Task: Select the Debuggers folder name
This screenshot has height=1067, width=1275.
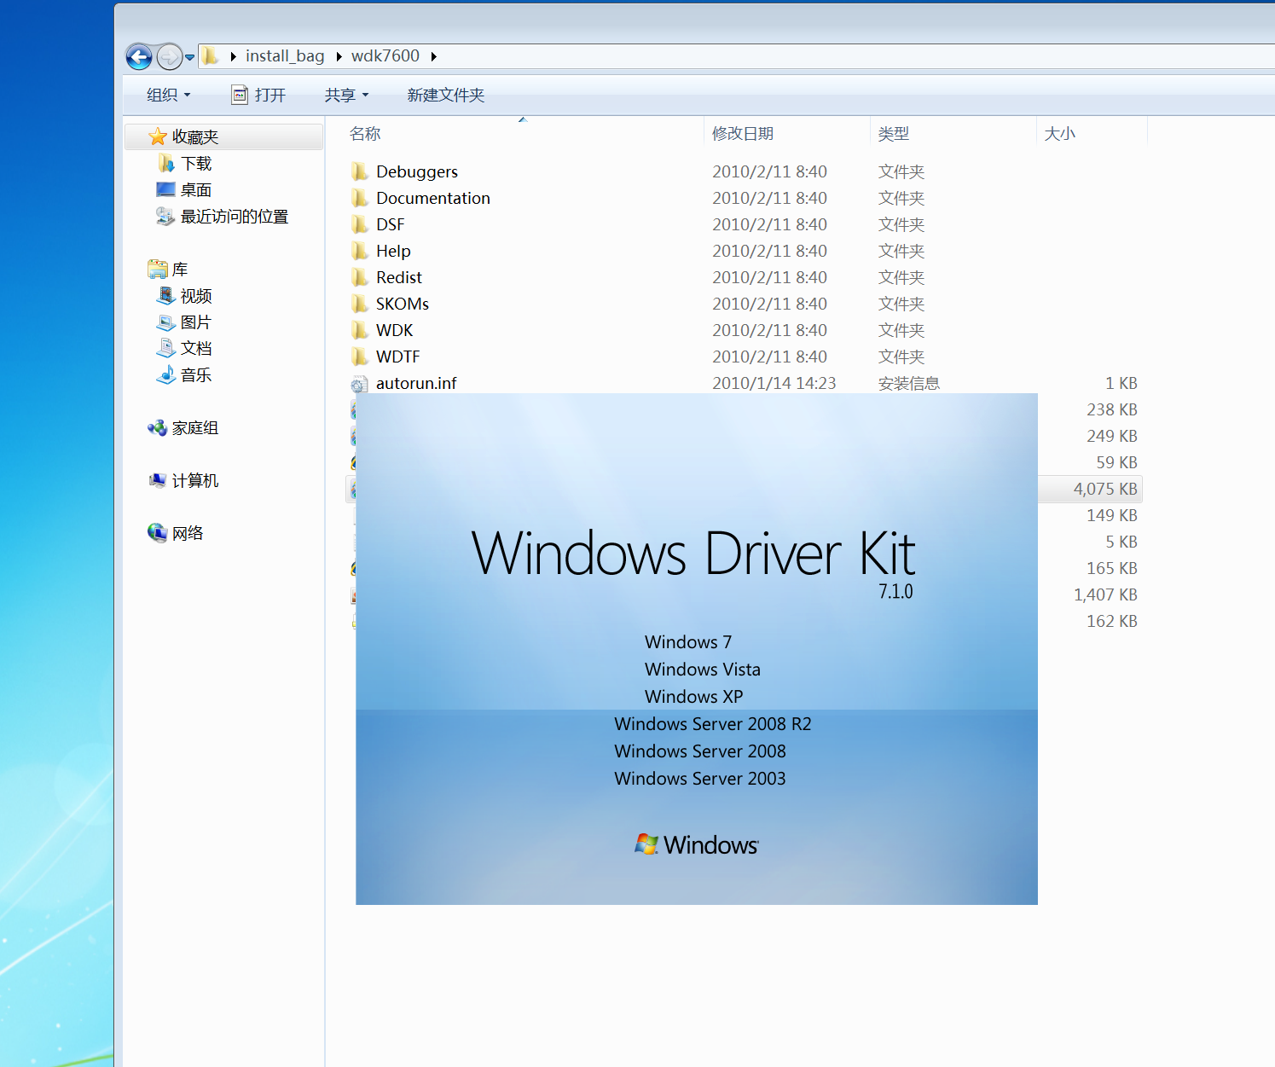Action: (417, 171)
